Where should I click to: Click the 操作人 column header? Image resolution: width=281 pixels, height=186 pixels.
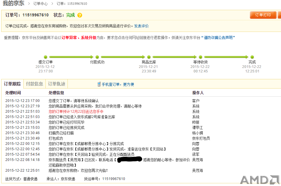click(x=198, y=93)
